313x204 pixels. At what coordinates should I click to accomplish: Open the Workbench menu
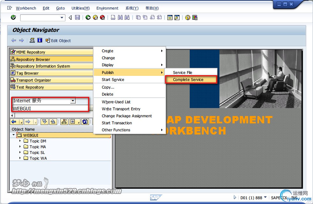coord(26,8)
